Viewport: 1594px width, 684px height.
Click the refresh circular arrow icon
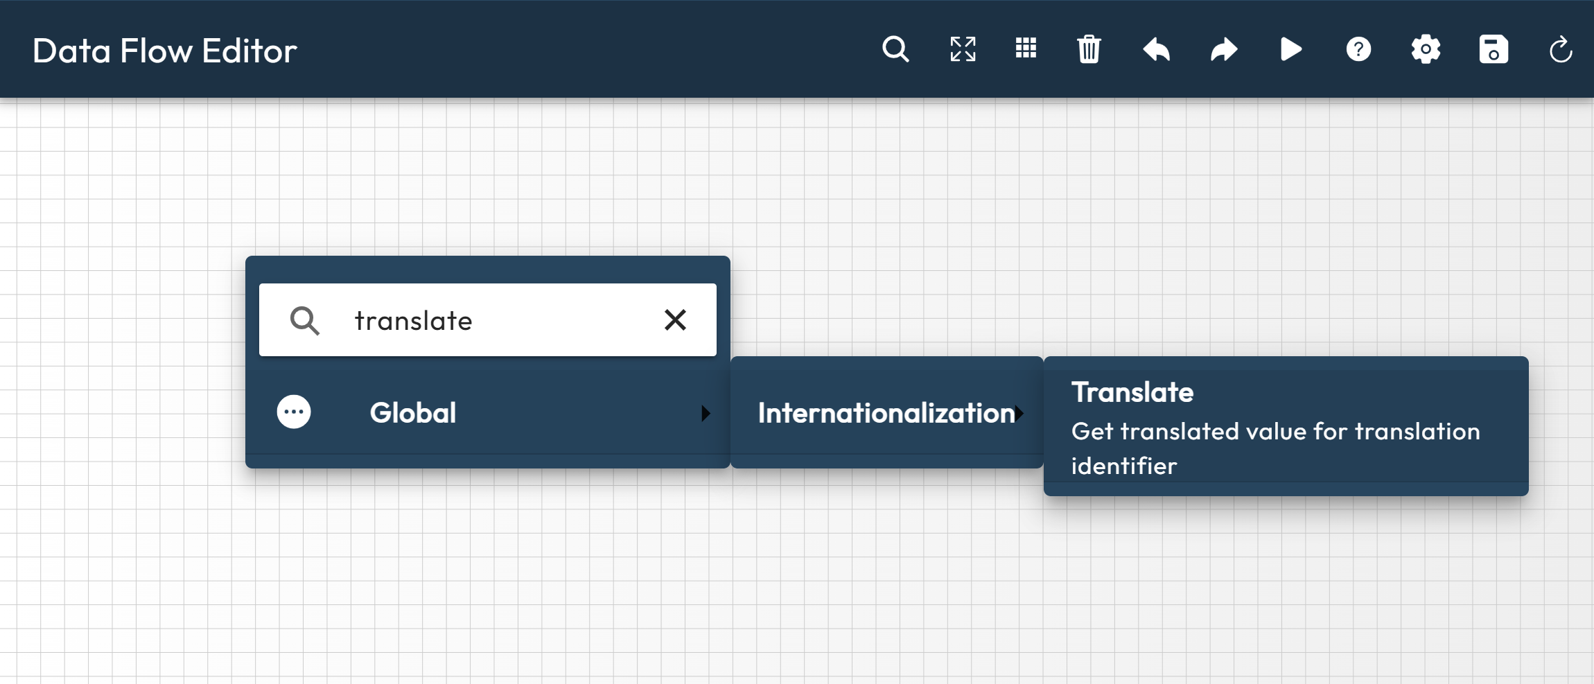tap(1561, 50)
